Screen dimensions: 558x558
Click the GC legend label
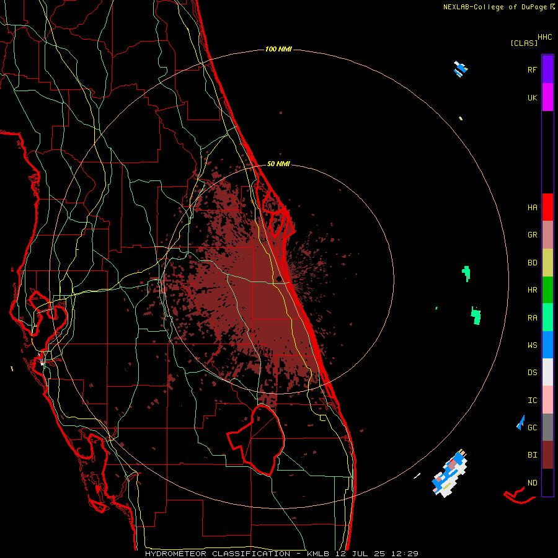[532, 428]
